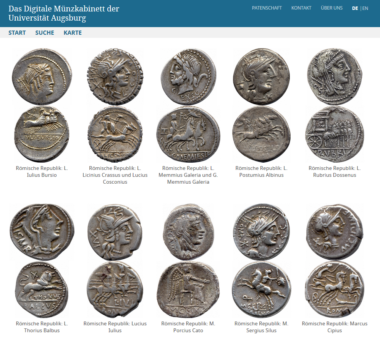Visit the ÜBER UNS page

pyautogui.click(x=332, y=8)
